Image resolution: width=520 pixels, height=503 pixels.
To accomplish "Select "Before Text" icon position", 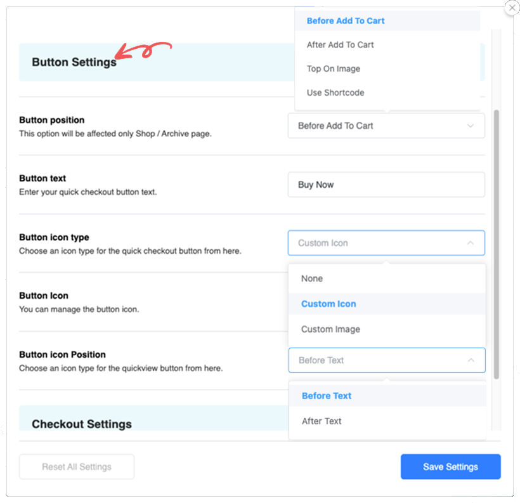I will (x=326, y=396).
